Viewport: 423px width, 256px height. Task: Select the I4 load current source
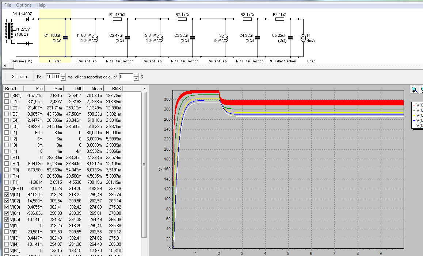[303, 38]
